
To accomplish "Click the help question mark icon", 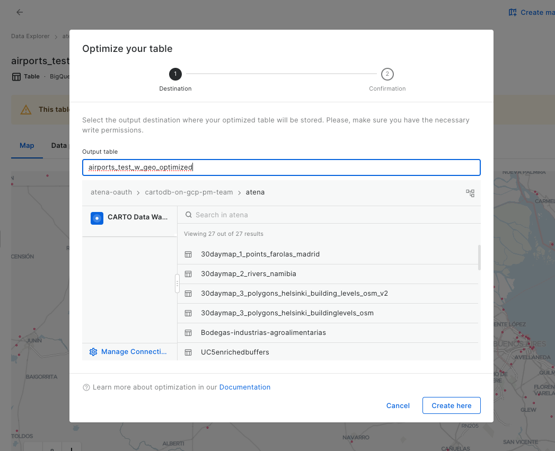I will coord(86,387).
